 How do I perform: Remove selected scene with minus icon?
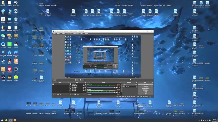[x=55, y=94]
